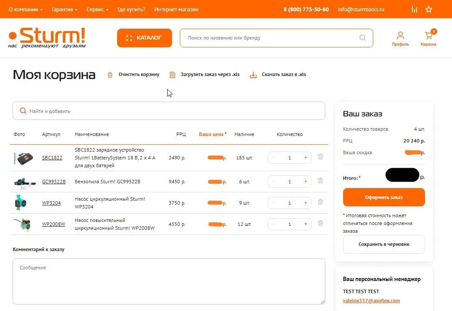Expand the Гарантия dropdown menu
452x311 pixels.
(64, 9)
